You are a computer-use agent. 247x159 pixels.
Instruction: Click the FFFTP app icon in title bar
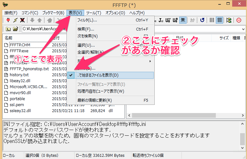coord(5,5)
